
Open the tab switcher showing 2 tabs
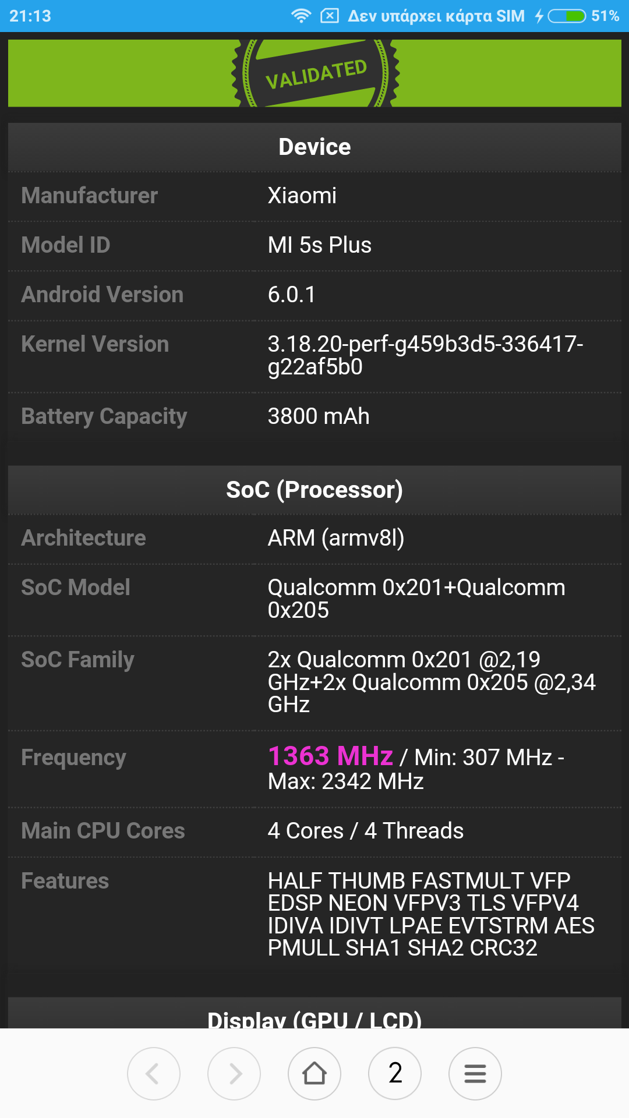point(395,1073)
